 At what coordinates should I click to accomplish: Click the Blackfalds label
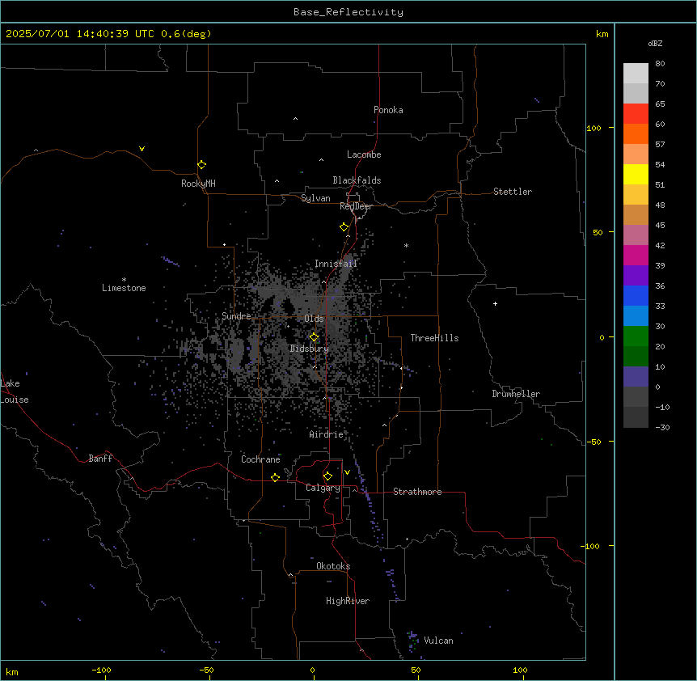357,180
